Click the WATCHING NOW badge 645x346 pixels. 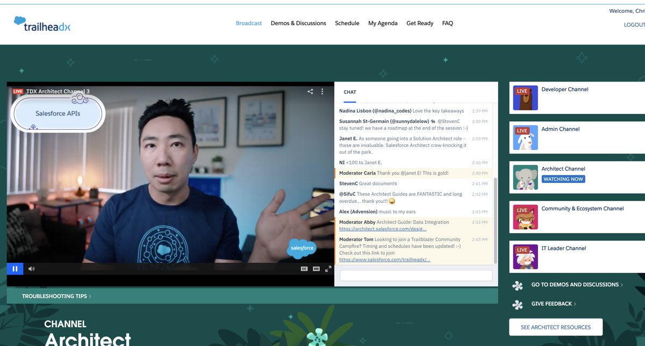(x=563, y=179)
